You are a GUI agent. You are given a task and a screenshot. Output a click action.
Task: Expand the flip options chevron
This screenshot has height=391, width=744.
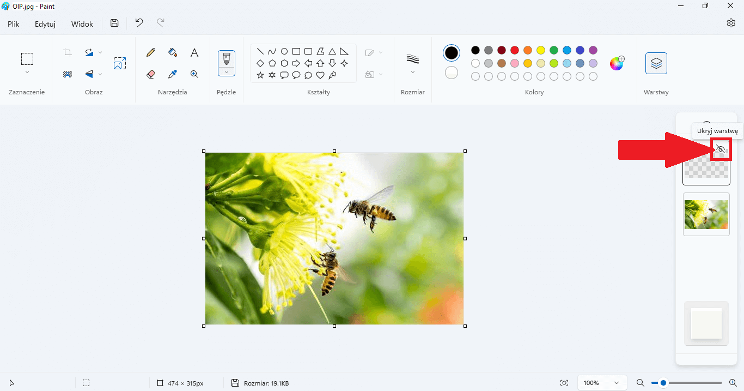point(100,74)
